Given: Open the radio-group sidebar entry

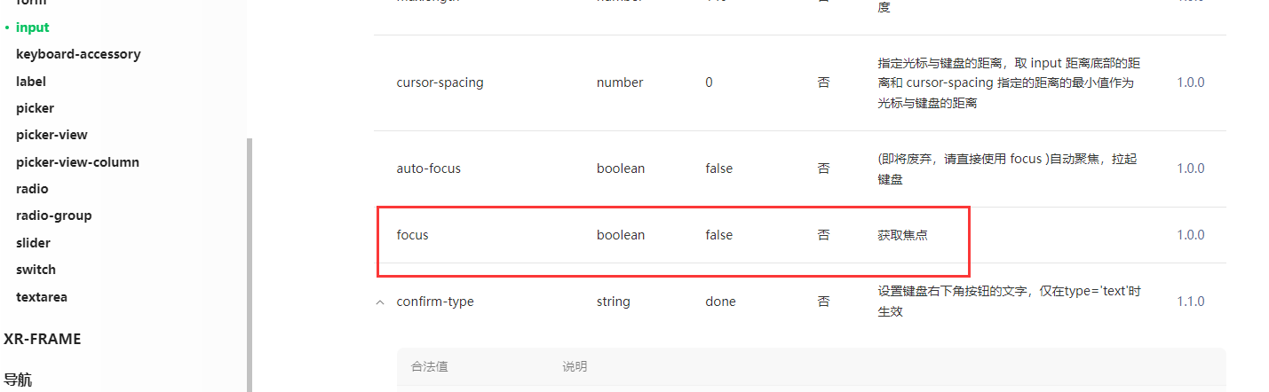Looking at the screenshot, I should [53, 216].
